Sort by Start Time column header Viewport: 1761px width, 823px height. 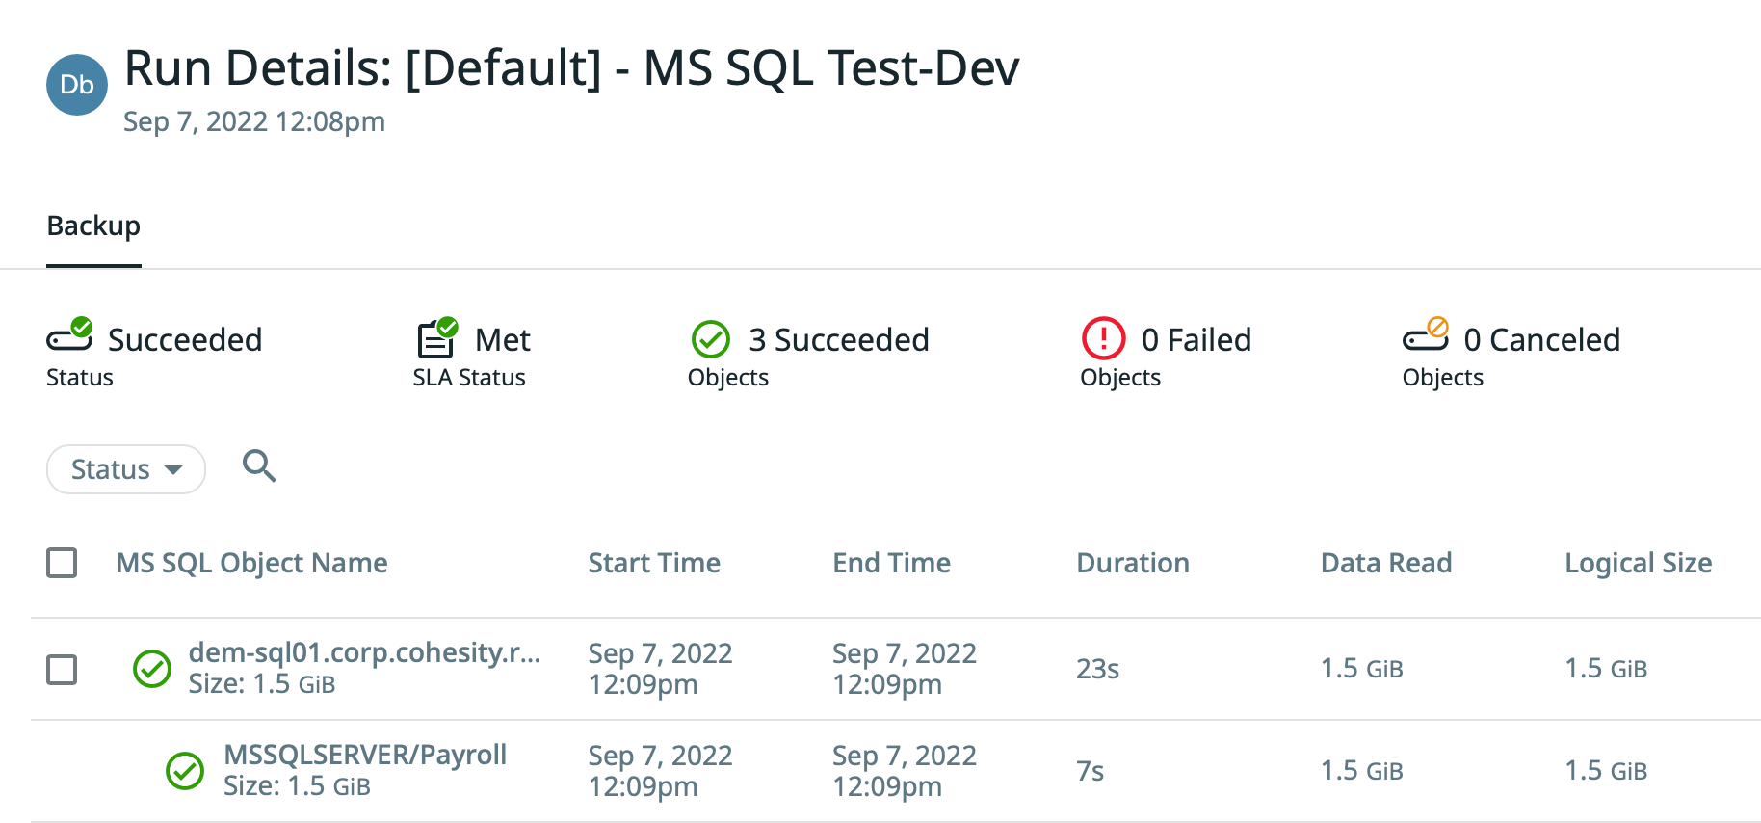[x=654, y=563]
